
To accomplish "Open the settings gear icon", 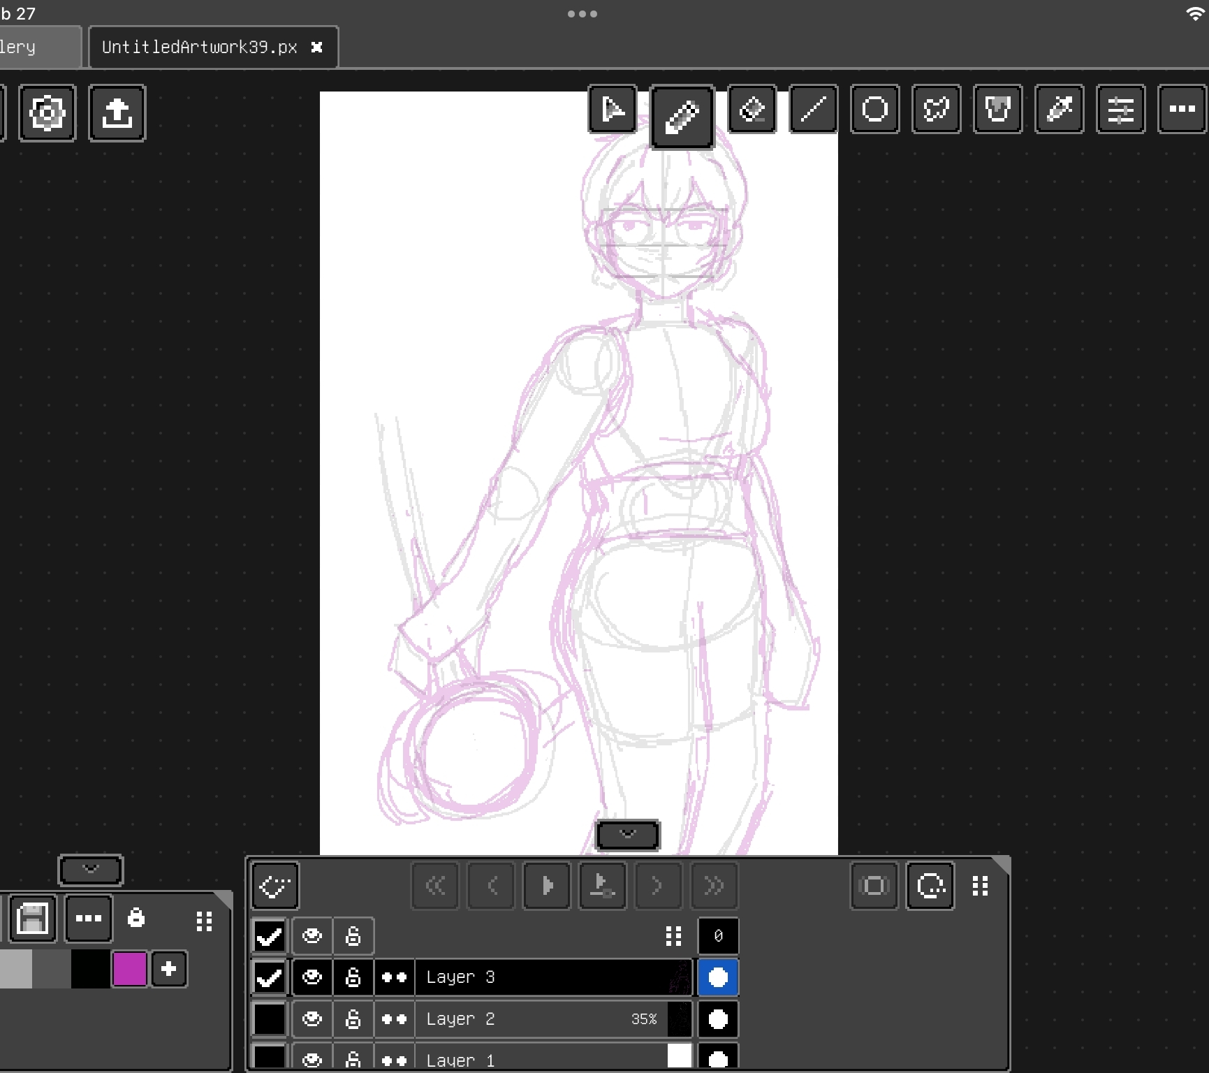I will click(47, 113).
